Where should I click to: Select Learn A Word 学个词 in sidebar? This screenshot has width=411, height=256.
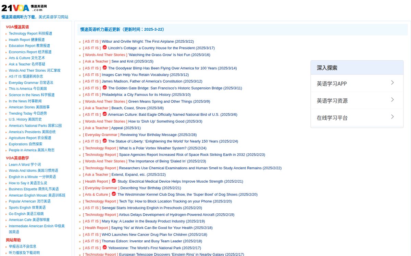[x=25, y=165]
